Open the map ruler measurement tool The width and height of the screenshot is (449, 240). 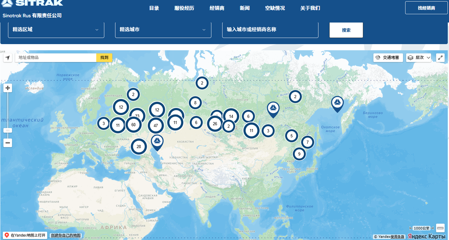(x=440, y=228)
